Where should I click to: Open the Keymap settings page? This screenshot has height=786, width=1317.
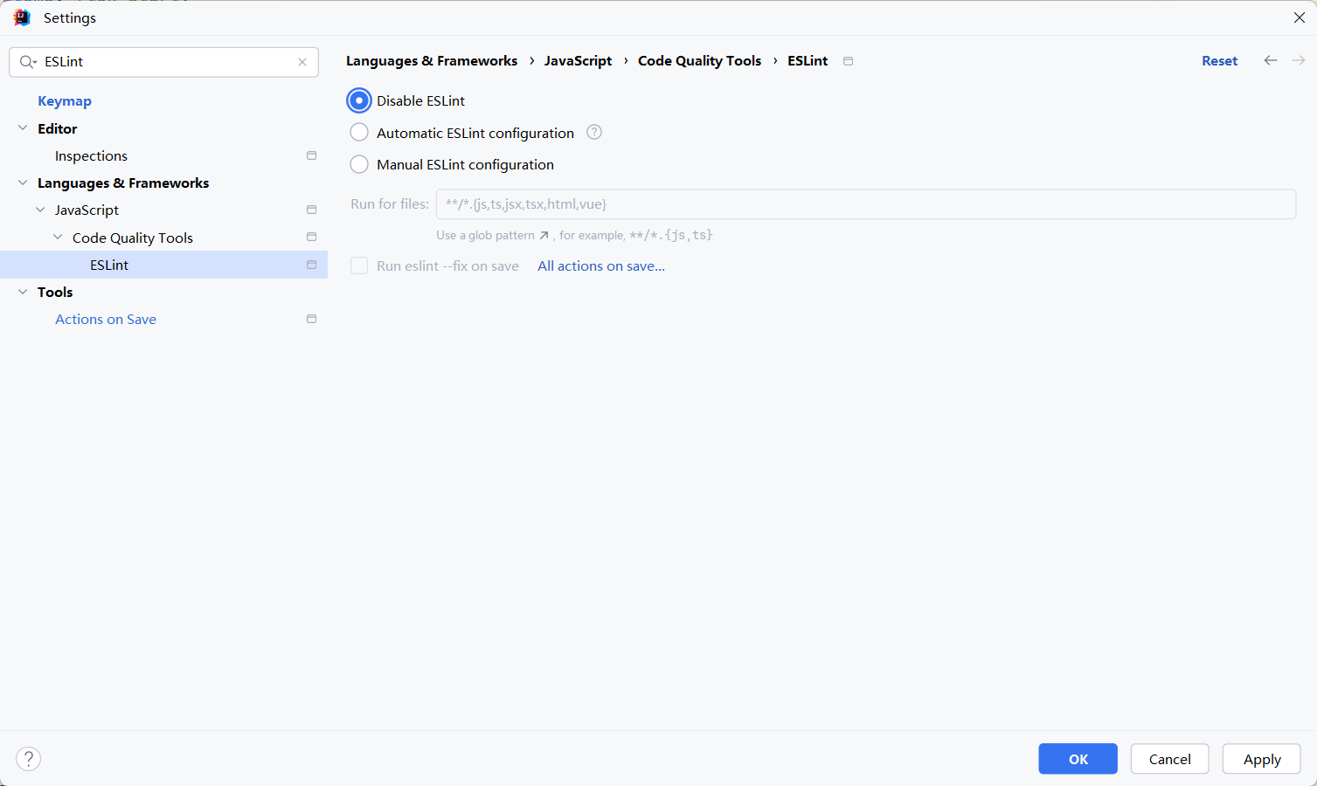pyautogui.click(x=65, y=101)
